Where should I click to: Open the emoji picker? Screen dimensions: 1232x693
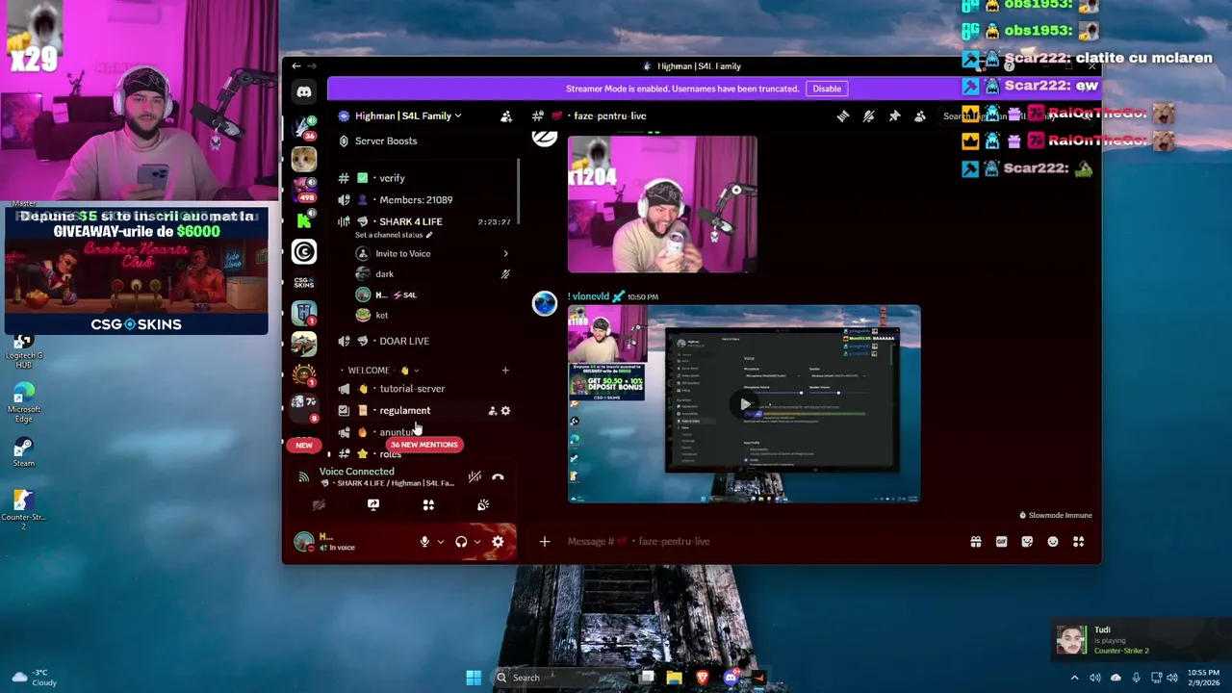(1053, 542)
